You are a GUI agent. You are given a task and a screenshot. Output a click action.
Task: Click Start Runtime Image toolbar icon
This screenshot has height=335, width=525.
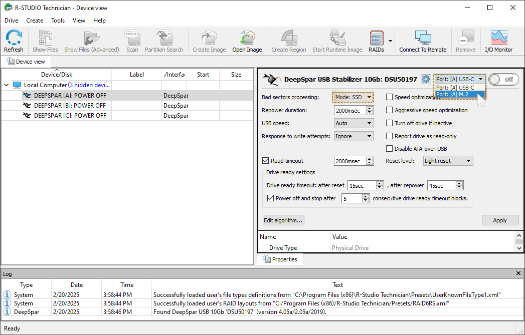[337, 38]
